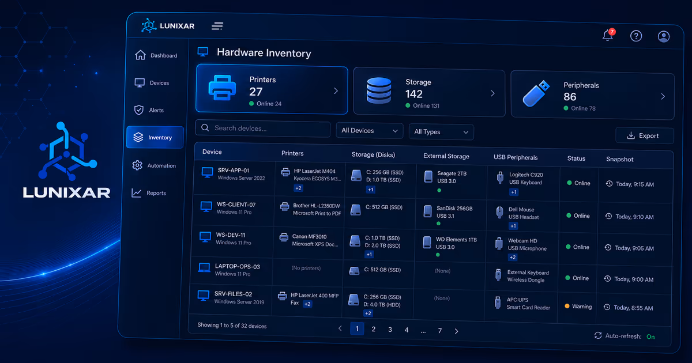Expand +2 more printers for SRV-APP-01
692x363 pixels.
point(299,188)
